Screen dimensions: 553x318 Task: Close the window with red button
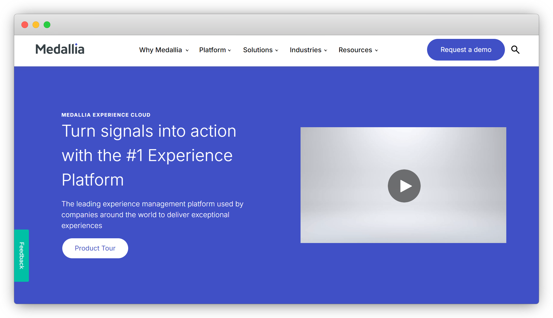[x=25, y=25]
